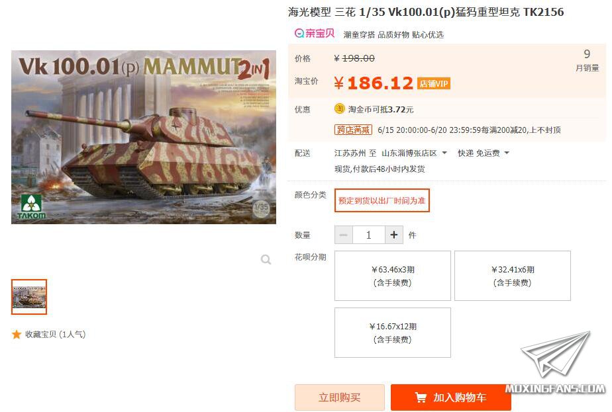Click the star icon to favorite item

pos(17,334)
